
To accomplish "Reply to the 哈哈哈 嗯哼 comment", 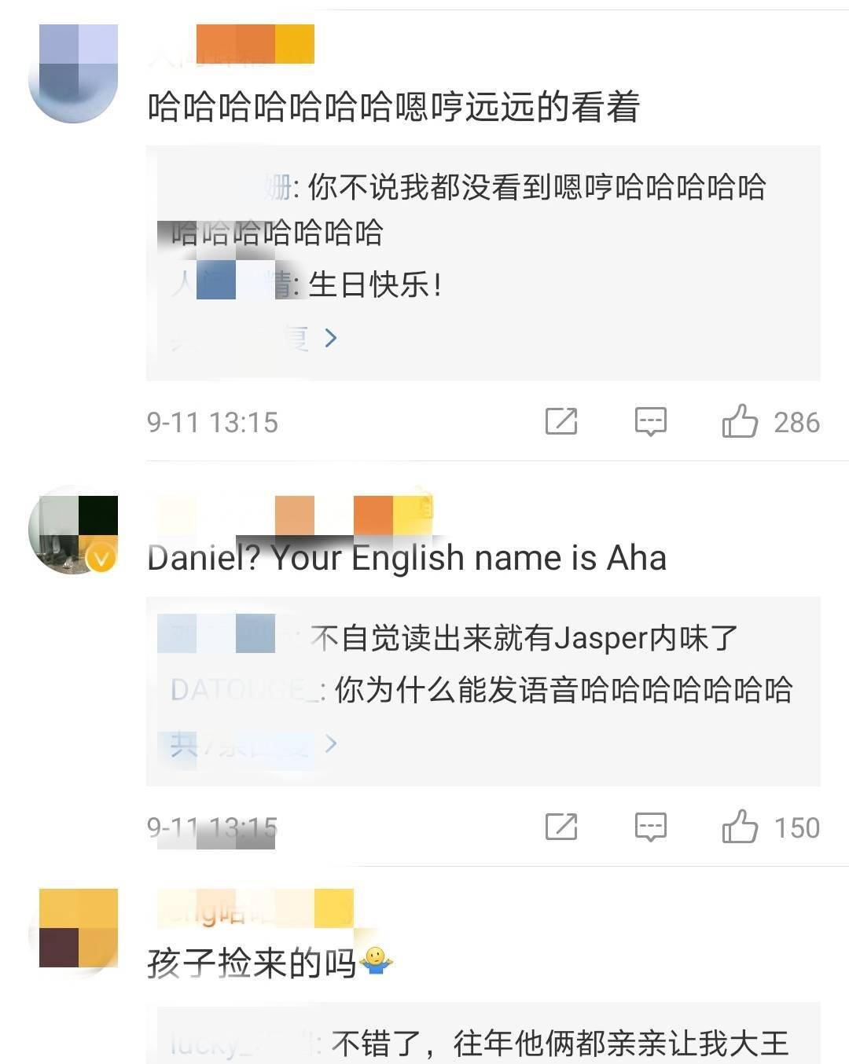I will click(x=650, y=422).
